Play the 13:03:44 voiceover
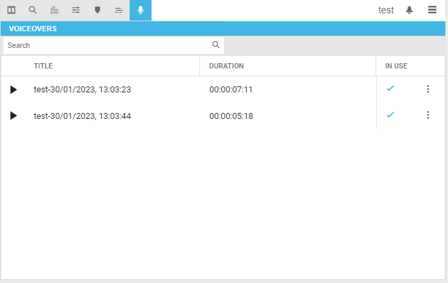This screenshot has height=283, width=448. [x=13, y=116]
